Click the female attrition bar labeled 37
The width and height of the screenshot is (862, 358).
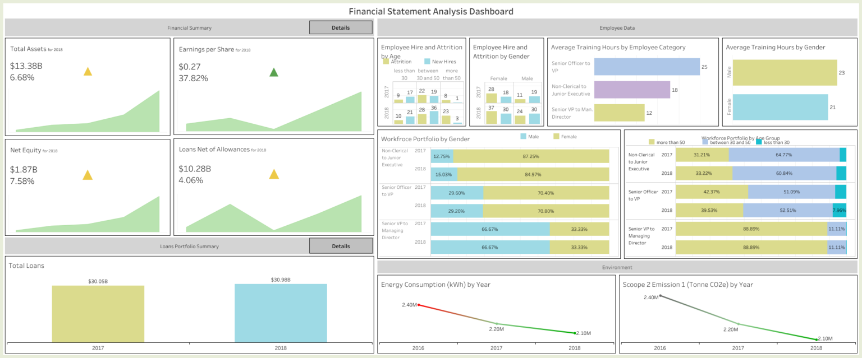(x=492, y=117)
